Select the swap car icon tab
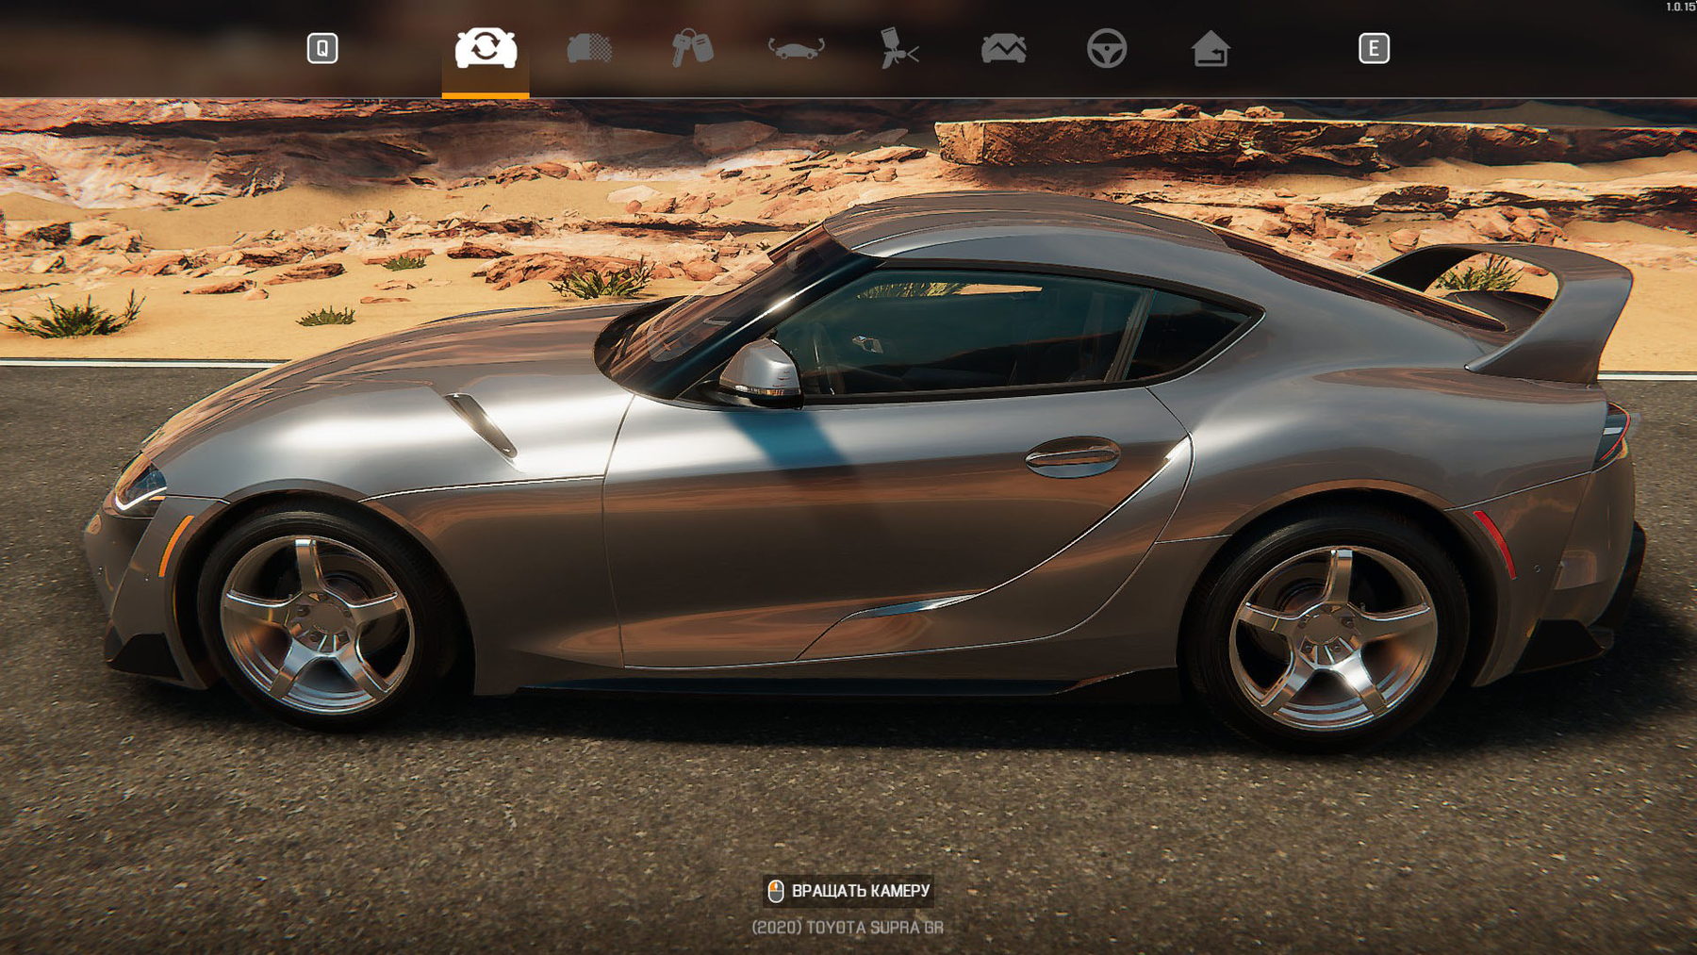 (486, 48)
